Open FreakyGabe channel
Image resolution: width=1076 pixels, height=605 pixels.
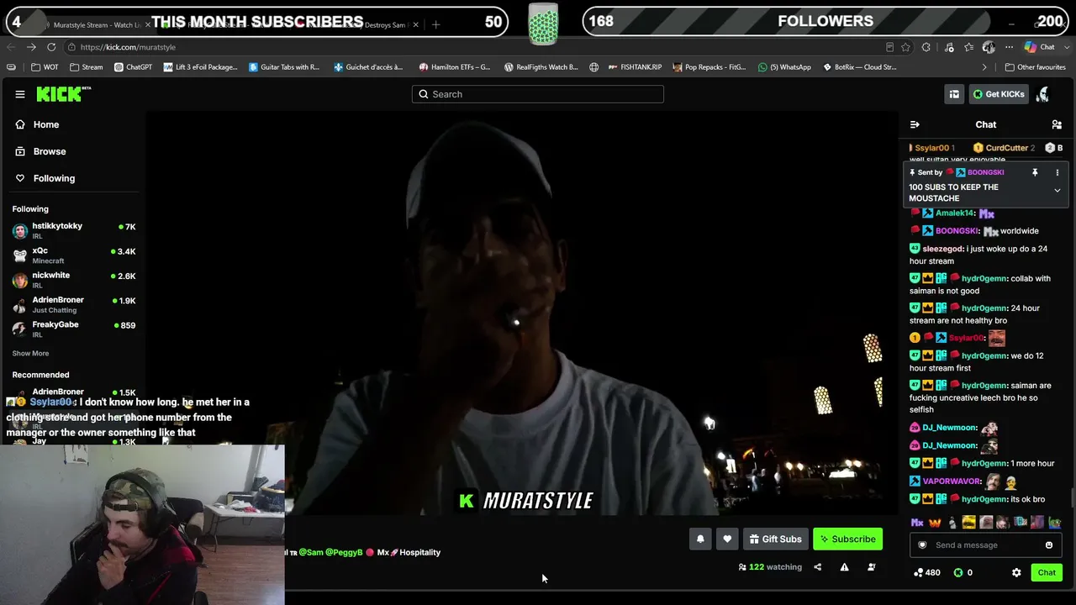tap(74, 329)
